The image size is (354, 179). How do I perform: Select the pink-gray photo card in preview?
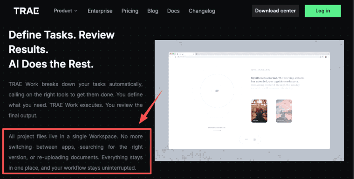point(284,111)
